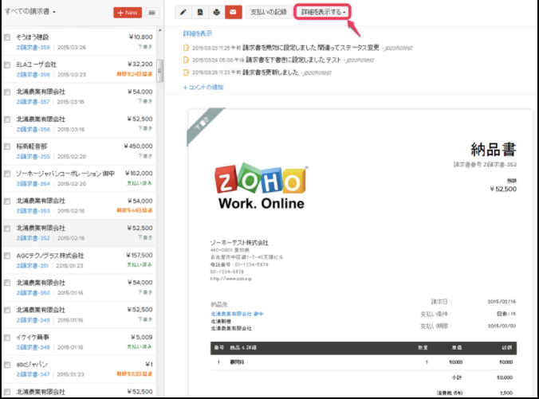Open the hamburger list menu icon
539x399 pixels.
click(151, 13)
